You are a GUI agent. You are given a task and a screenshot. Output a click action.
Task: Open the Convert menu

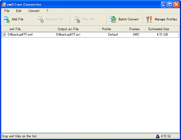click(34, 11)
